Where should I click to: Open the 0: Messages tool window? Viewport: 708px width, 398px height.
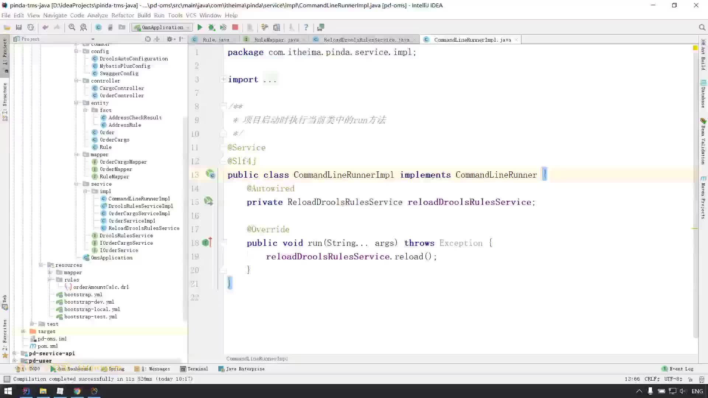pyautogui.click(x=152, y=369)
